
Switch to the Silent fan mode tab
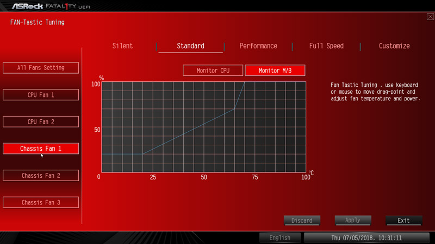pos(122,46)
